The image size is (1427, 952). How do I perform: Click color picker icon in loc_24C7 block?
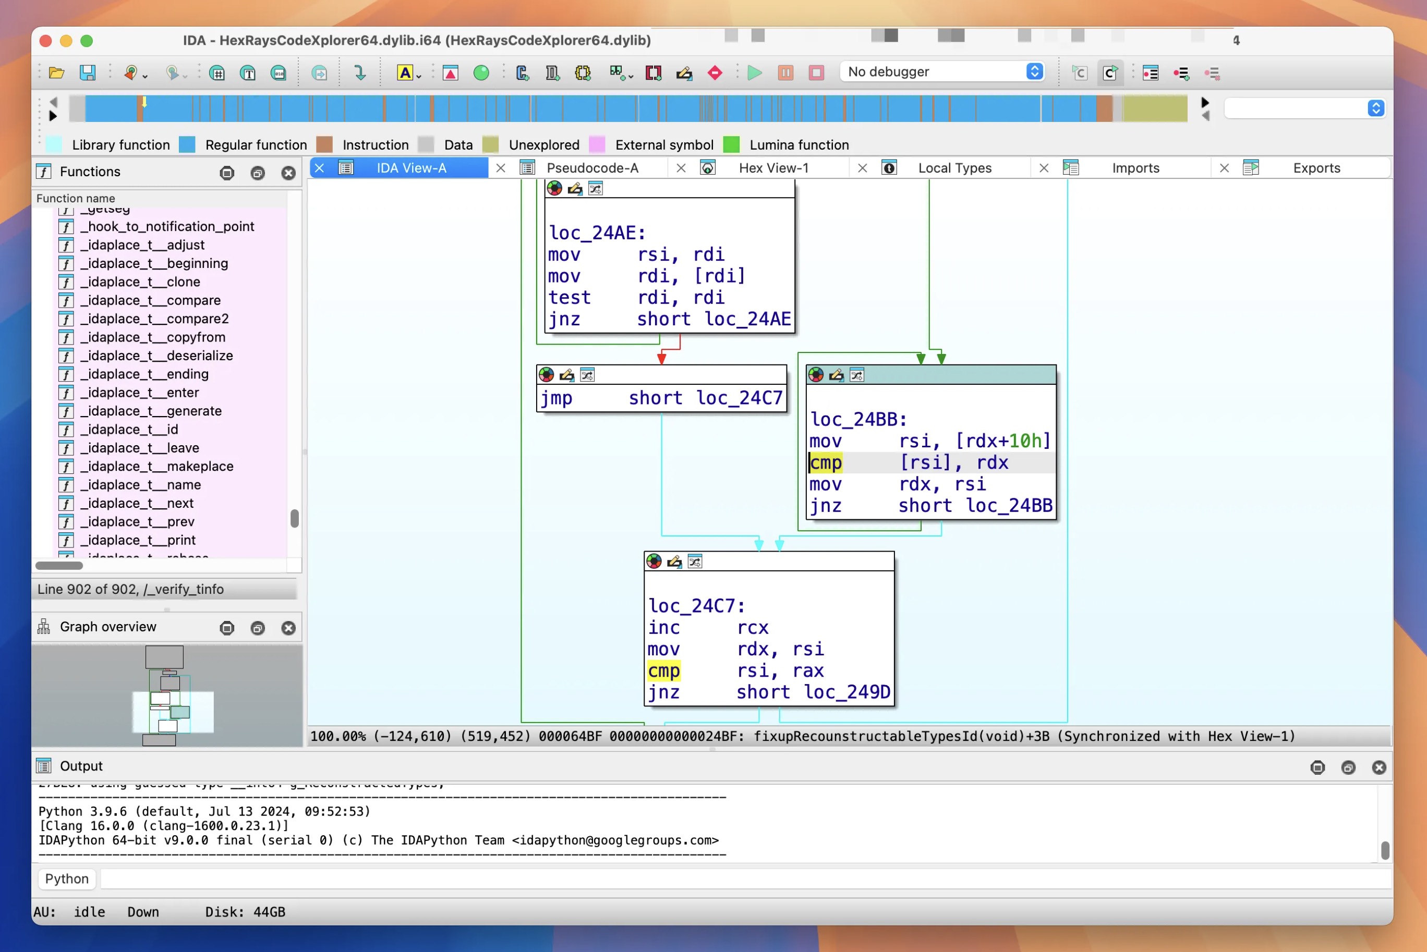coord(654,562)
